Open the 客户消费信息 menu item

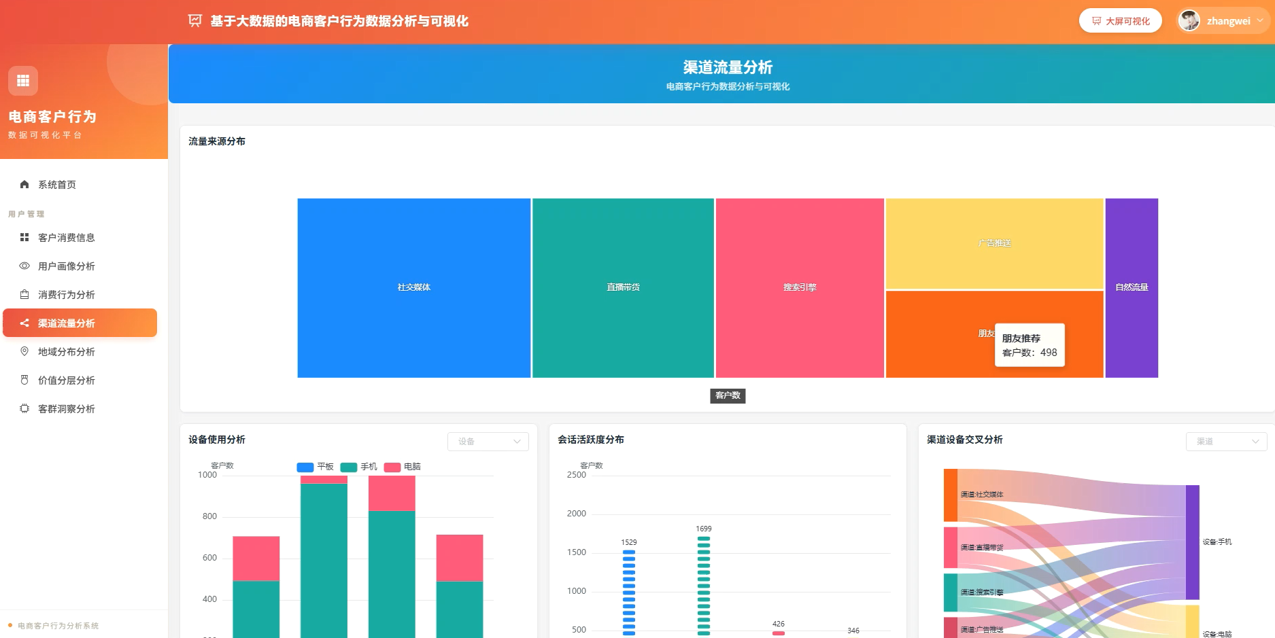tap(80, 237)
